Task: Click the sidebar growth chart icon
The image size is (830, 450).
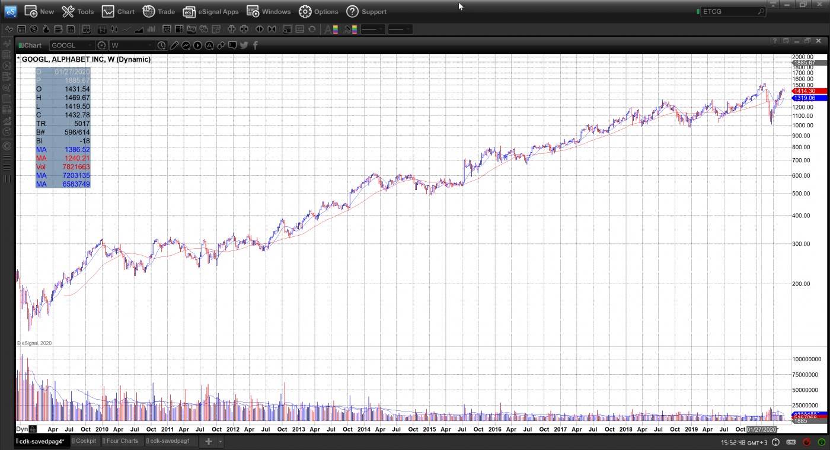Action: point(7,121)
